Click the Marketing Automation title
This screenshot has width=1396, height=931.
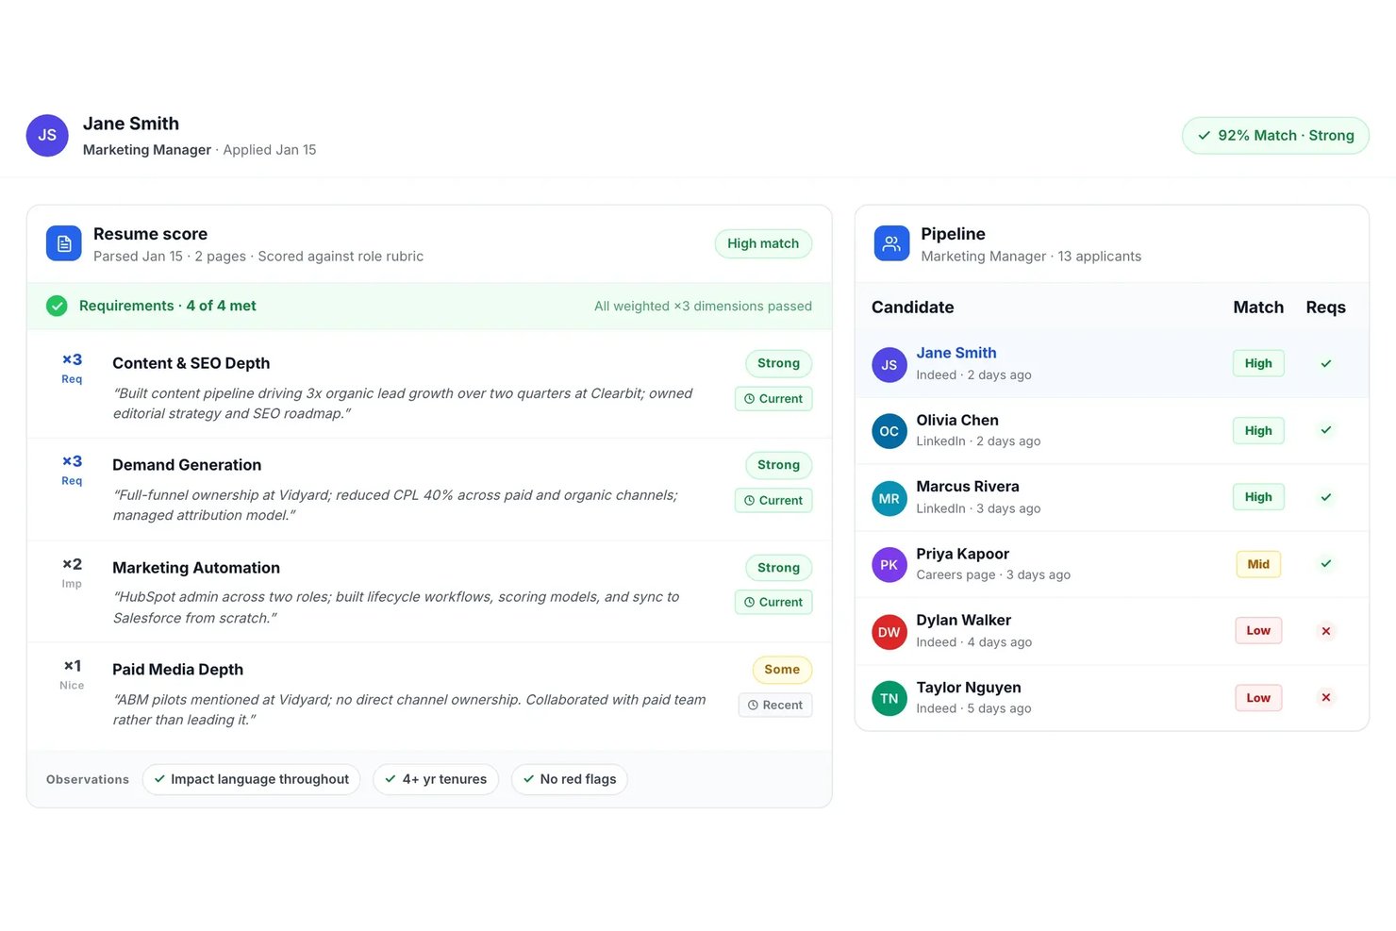click(x=196, y=568)
